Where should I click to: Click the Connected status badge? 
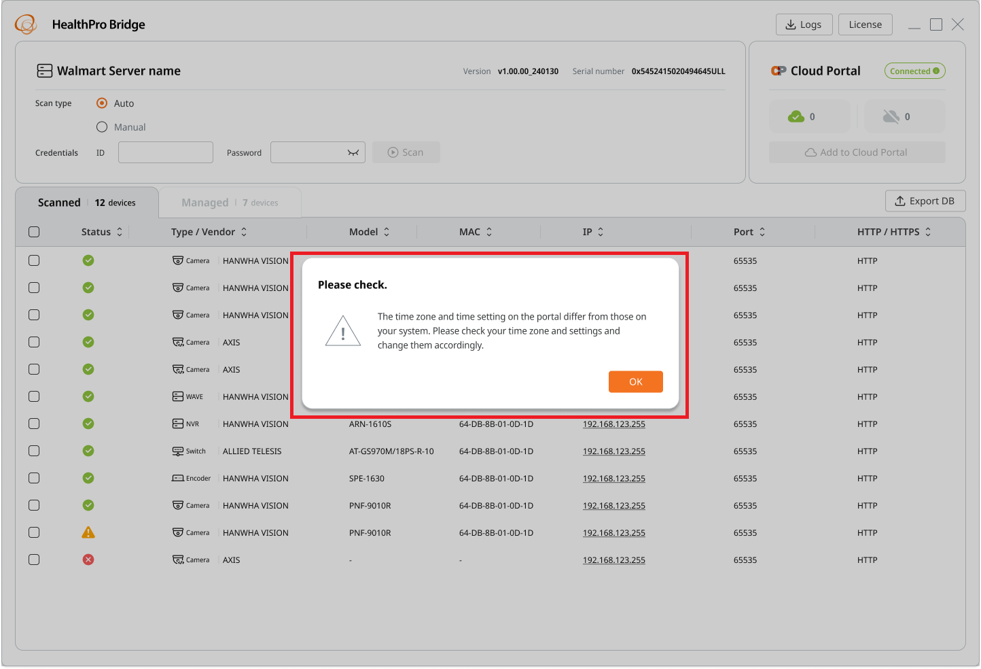coord(914,71)
